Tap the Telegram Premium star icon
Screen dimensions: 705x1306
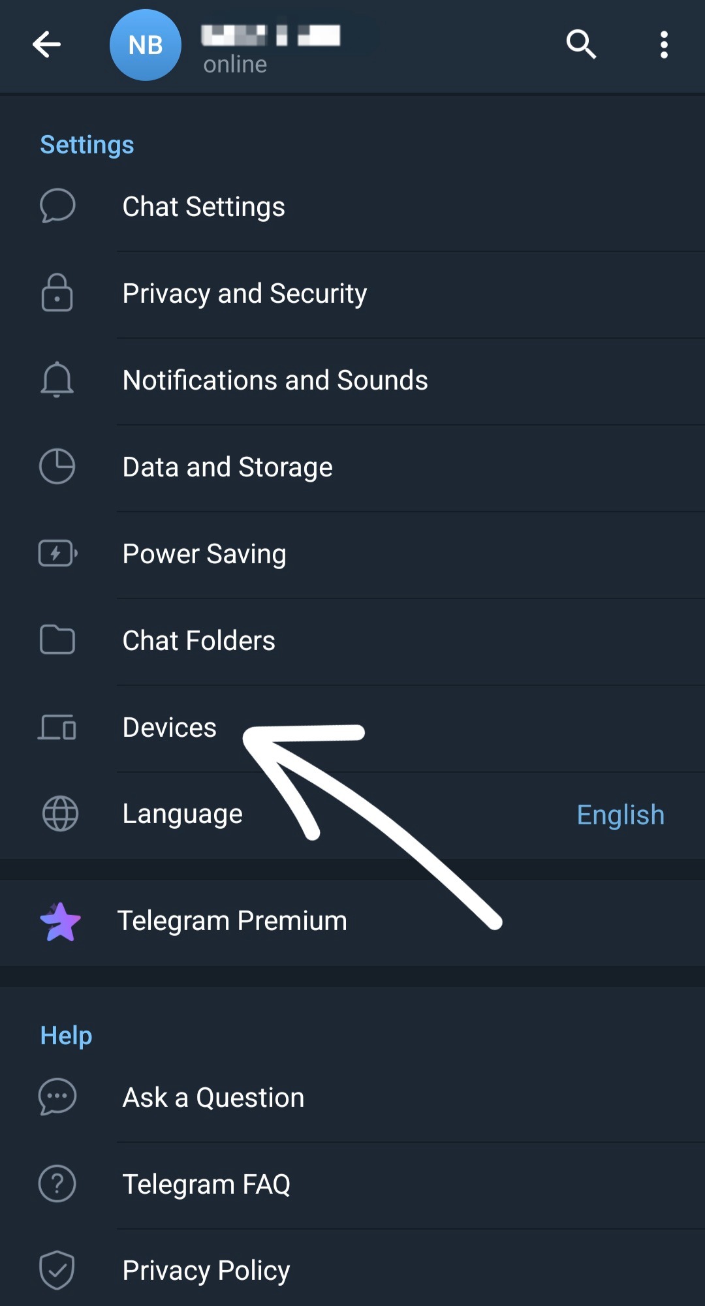point(60,922)
